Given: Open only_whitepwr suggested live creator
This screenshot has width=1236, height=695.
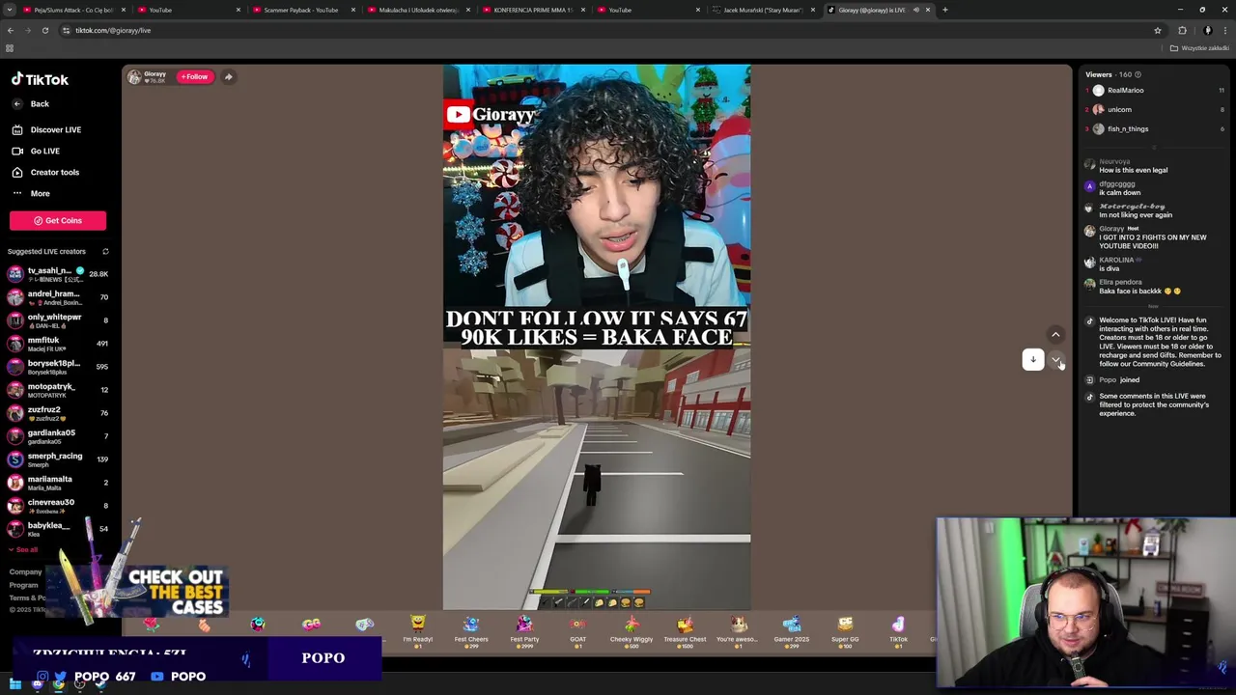Looking at the screenshot, I should 58,320.
